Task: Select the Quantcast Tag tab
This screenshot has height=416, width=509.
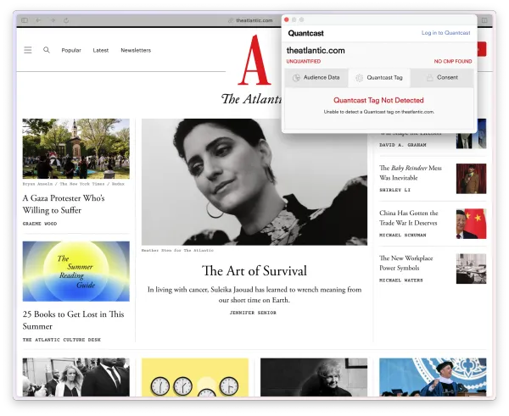Action: click(379, 77)
